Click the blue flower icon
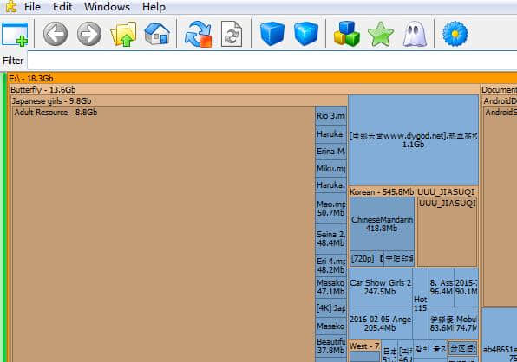Image resolution: width=517 pixels, height=362 pixels. pos(455,34)
